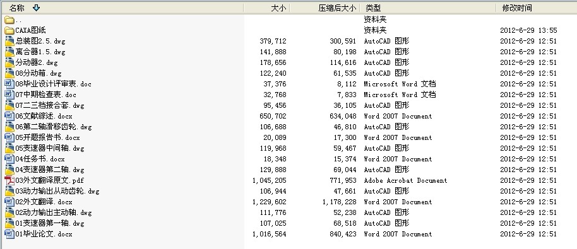Select the file 分动器2.dwg
This screenshot has width=577, height=249.
click(37, 63)
